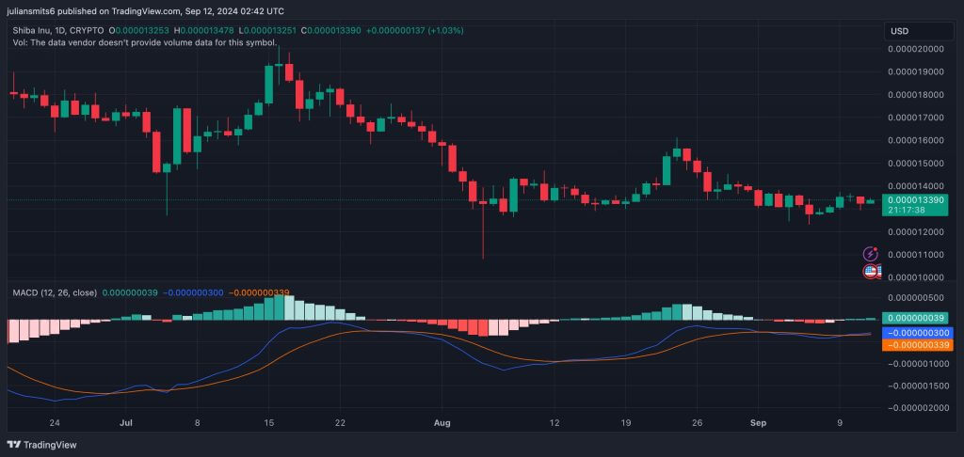The height and width of the screenshot is (457, 964).
Task: Open the USD currency selector
Action: click(x=919, y=31)
